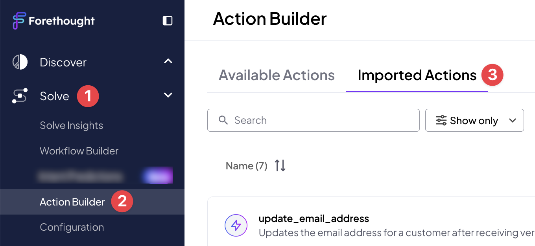This screenshot has width=535, height=246.
Task: Sort the Name column with the arrows icon
Action: (280, 165)
